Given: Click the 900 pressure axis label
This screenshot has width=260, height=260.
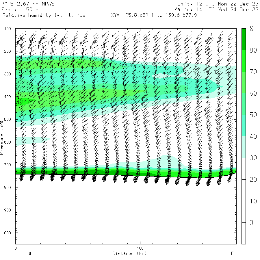Looking at the screenshot, I should point(8,210).
